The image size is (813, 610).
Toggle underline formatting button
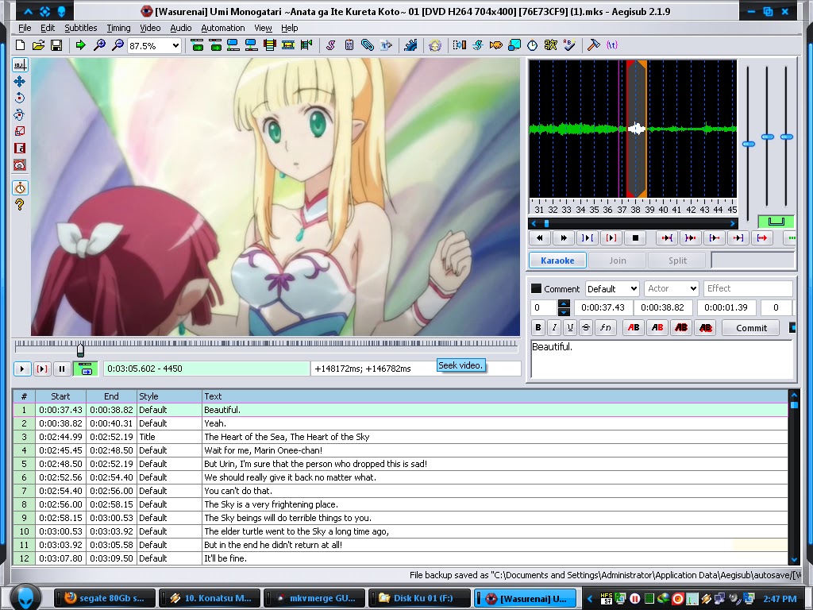click(570, 328)
